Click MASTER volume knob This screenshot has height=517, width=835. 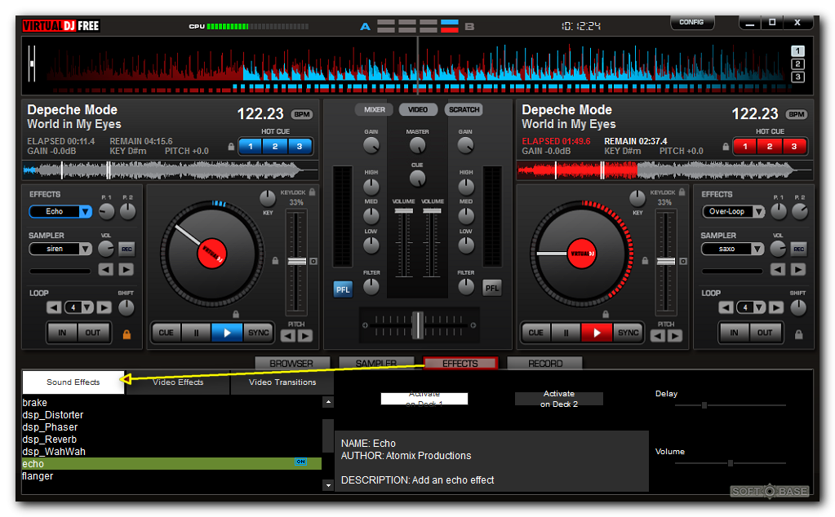coord(418,145)
